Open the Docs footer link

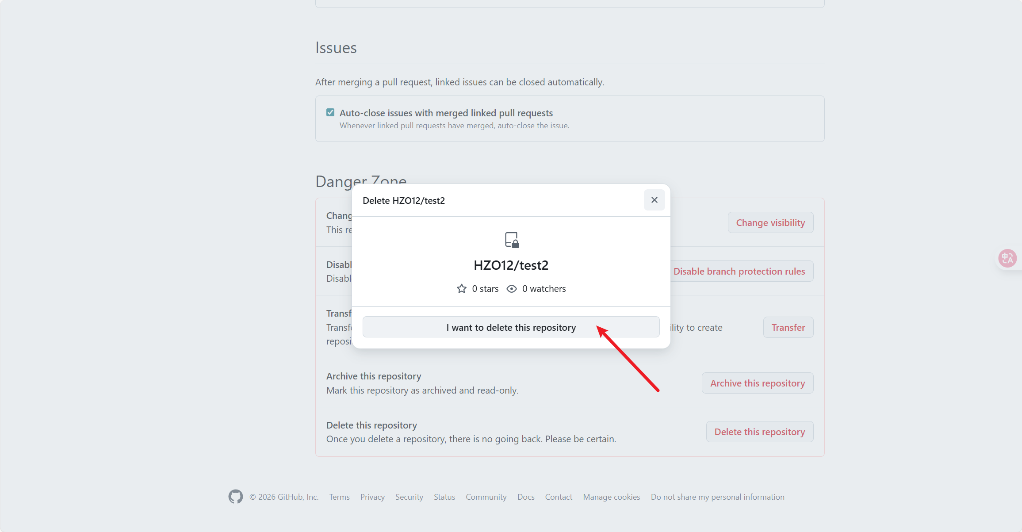526,497
